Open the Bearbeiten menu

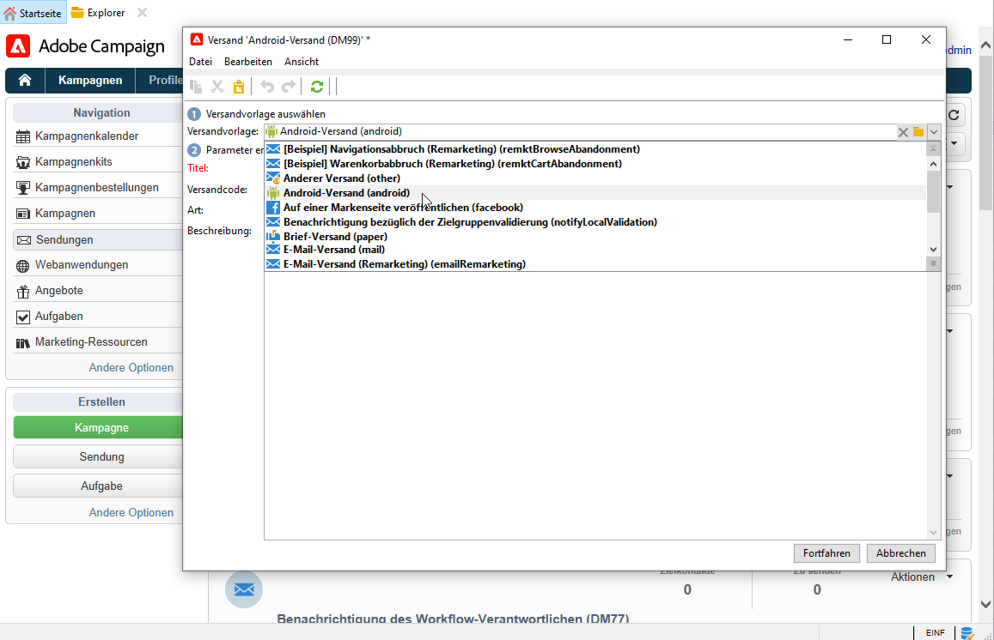tap(248, 62)
